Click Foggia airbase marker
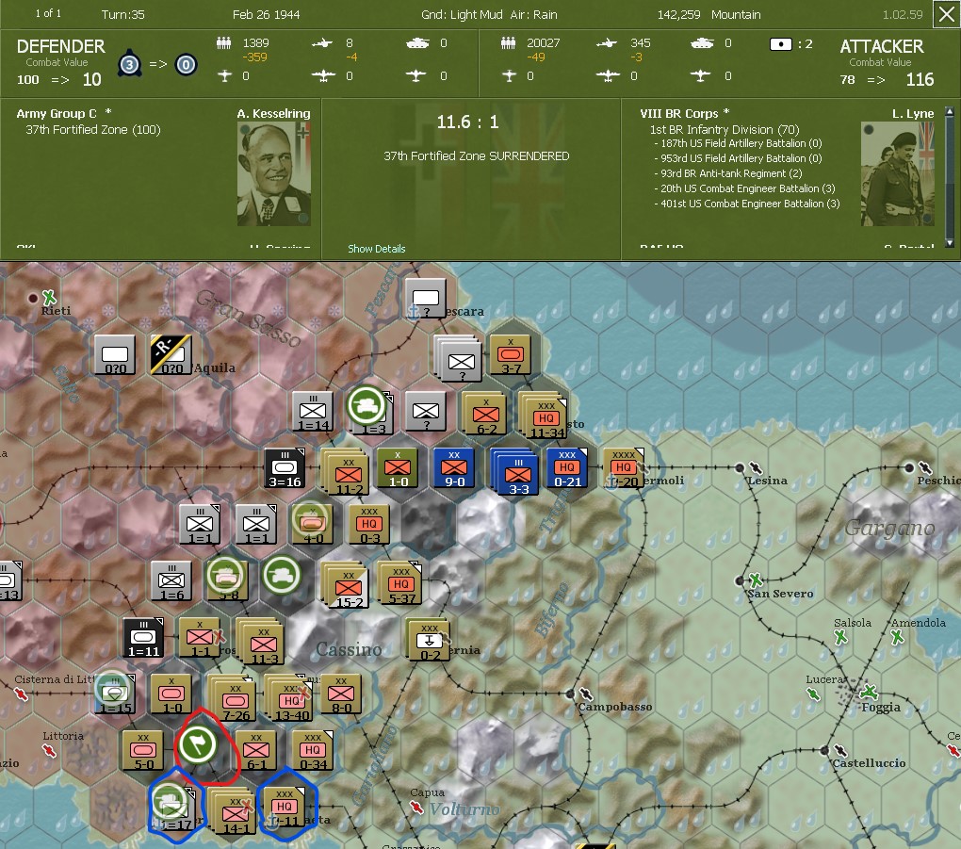 pos(869,693)
